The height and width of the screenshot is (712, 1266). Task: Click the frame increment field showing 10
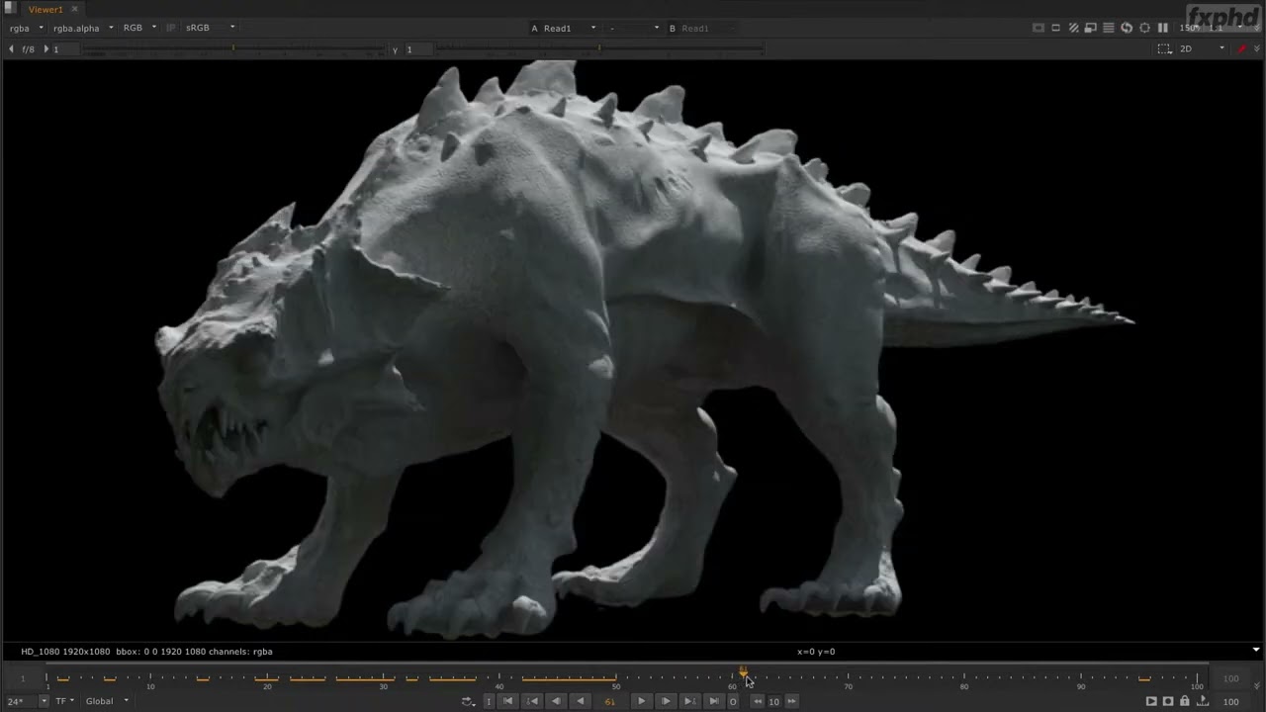coord(774,701)
